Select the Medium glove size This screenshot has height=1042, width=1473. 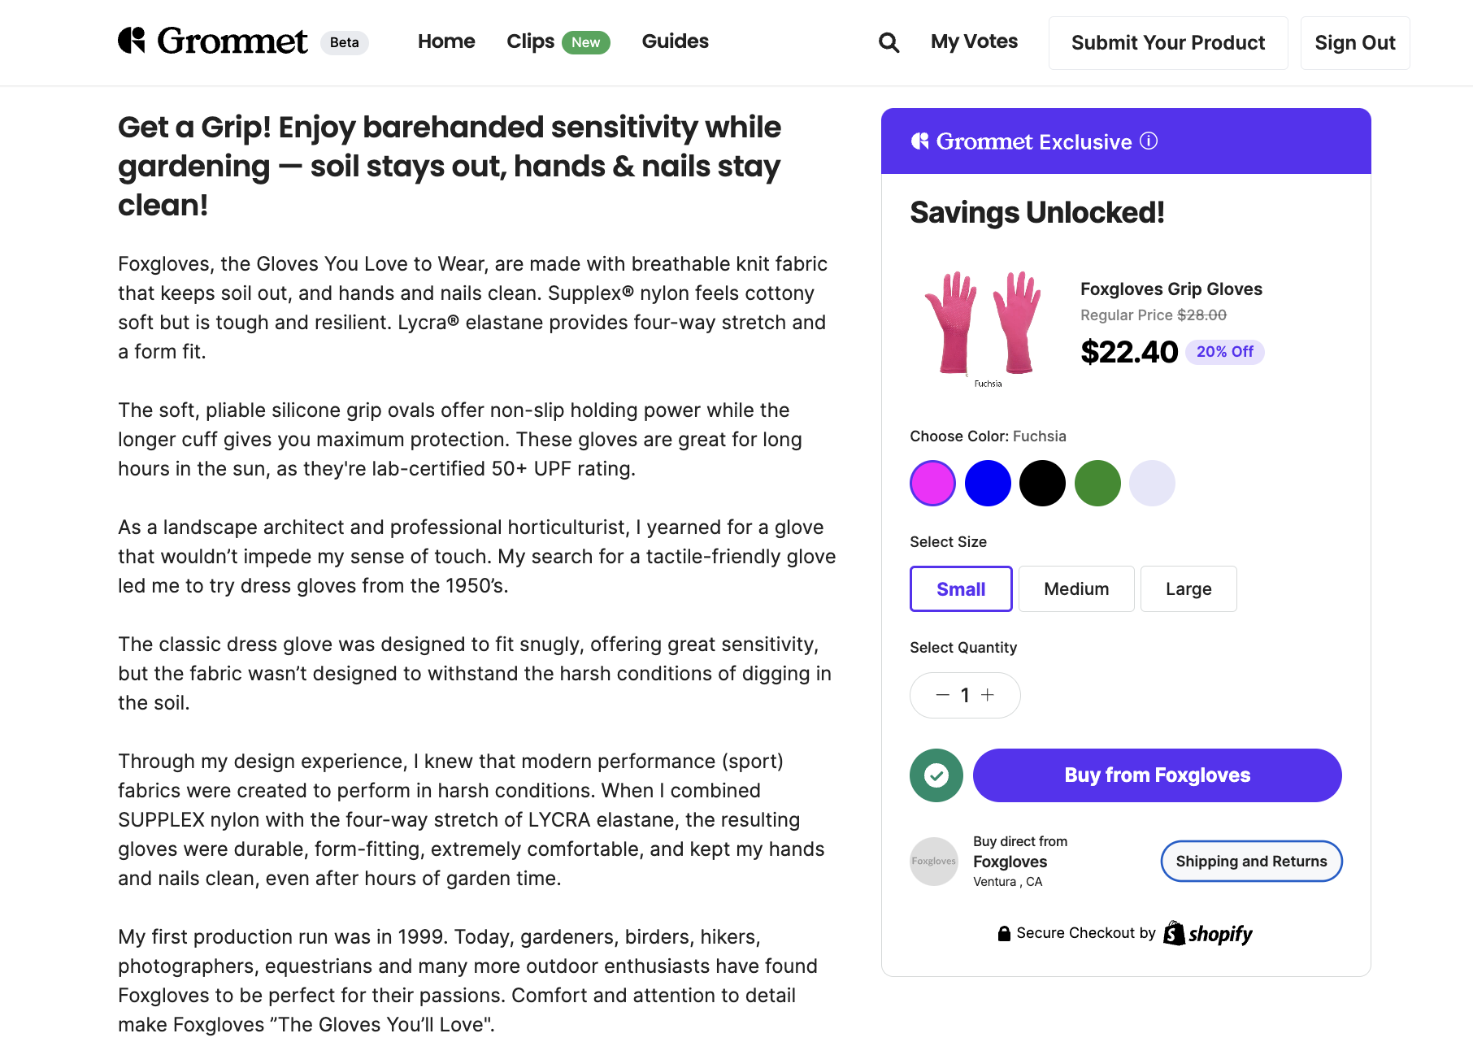coord(1075,588)
